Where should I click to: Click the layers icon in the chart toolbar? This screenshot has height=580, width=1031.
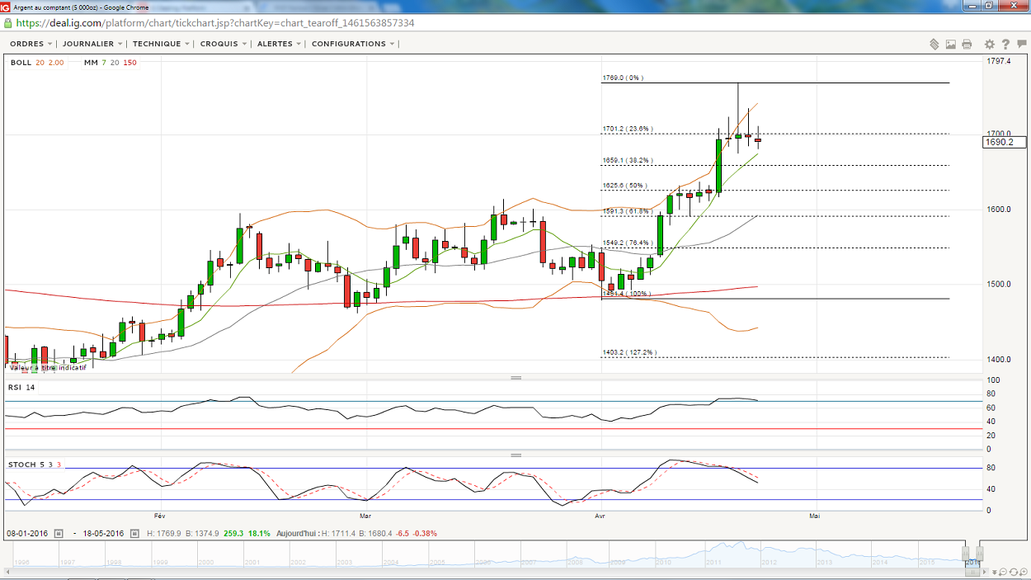(x=934, y=44)
